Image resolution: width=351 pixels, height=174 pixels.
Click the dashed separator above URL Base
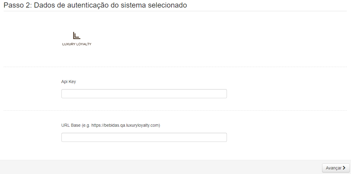(175, 110)
